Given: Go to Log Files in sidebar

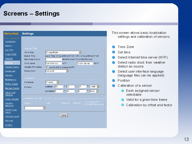Looking at the screenshot, I should coord(9,50).
